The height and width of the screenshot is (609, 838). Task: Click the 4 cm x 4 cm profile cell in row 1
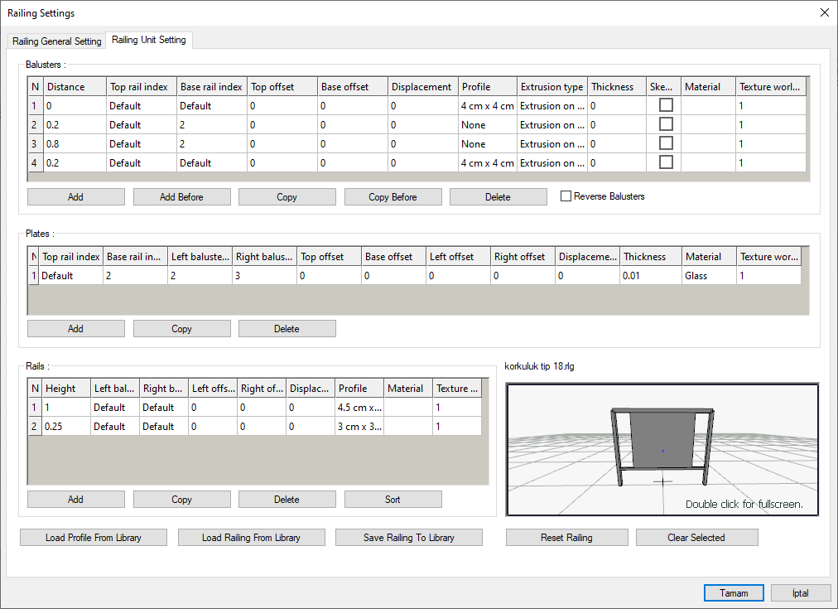[x=488, y=106]
